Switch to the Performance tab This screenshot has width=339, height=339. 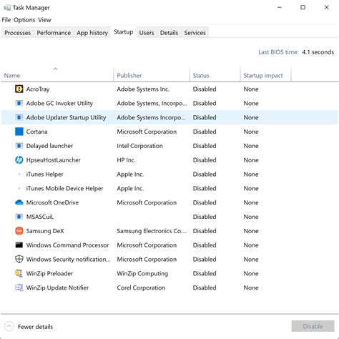pos(54,33)
